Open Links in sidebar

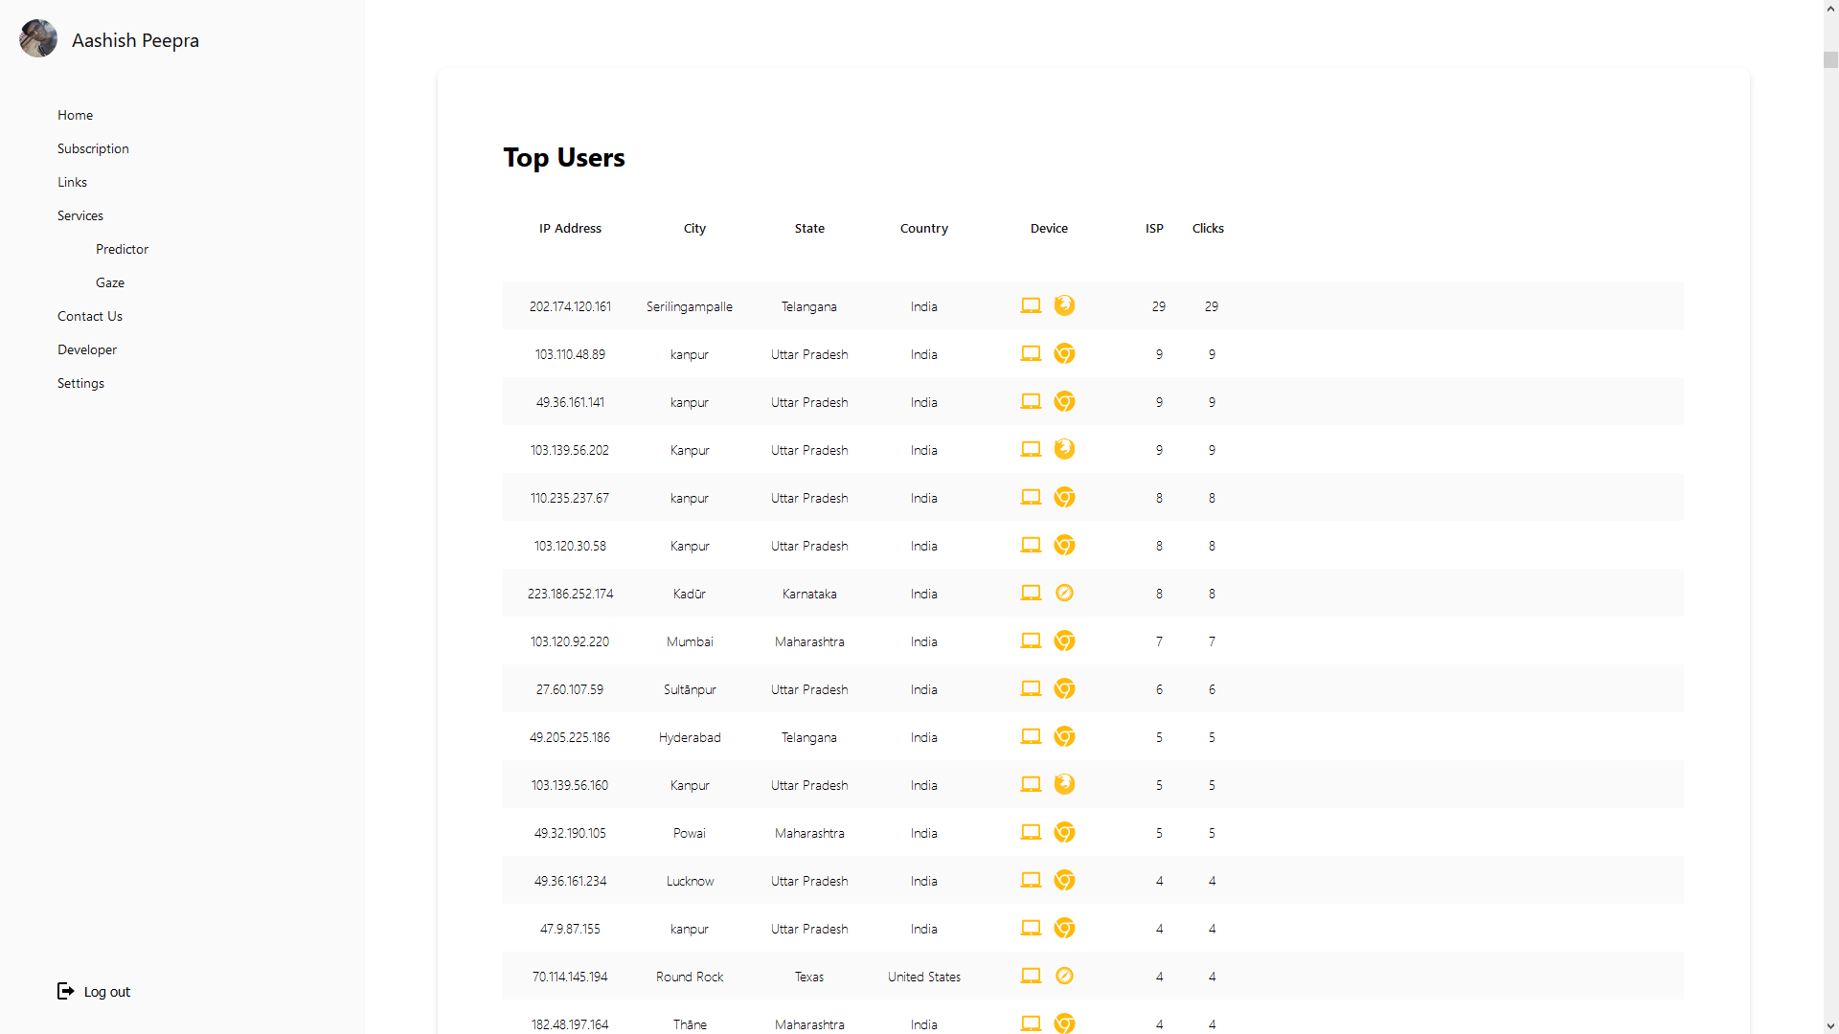click(72, 182)
